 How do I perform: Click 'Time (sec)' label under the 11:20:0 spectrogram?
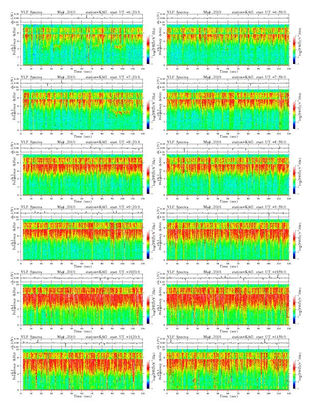83,396
